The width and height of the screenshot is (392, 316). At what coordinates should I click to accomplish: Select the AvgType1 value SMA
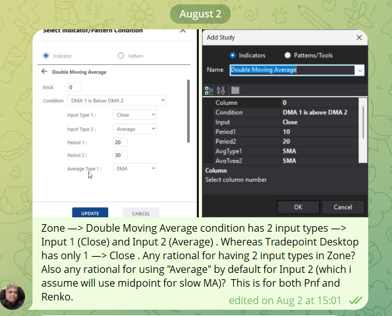[x=319, y=151]
